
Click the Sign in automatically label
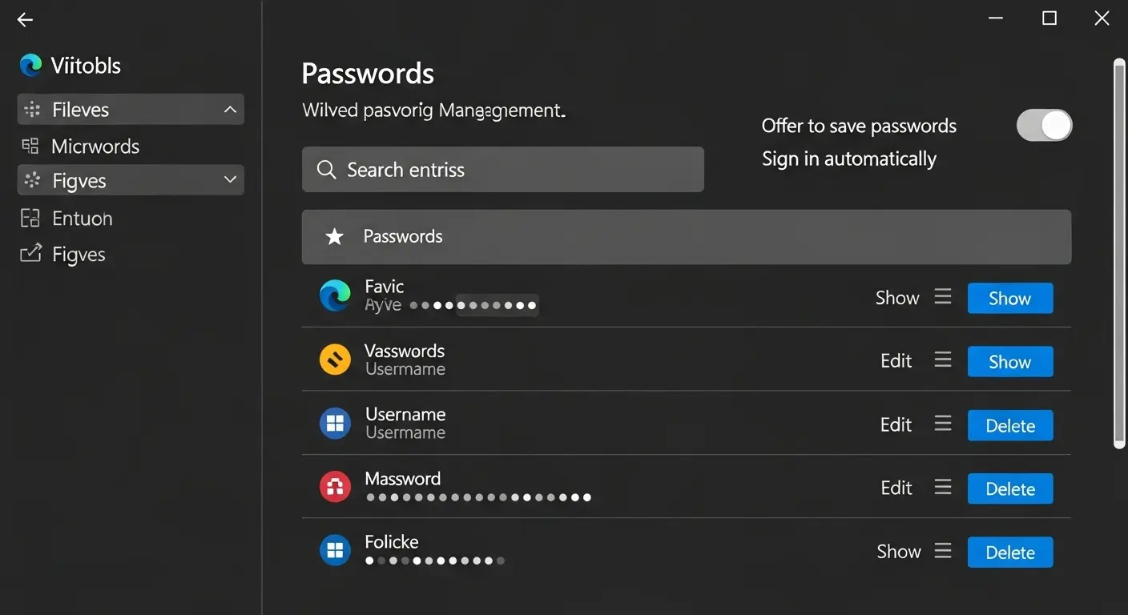[849, 159]
